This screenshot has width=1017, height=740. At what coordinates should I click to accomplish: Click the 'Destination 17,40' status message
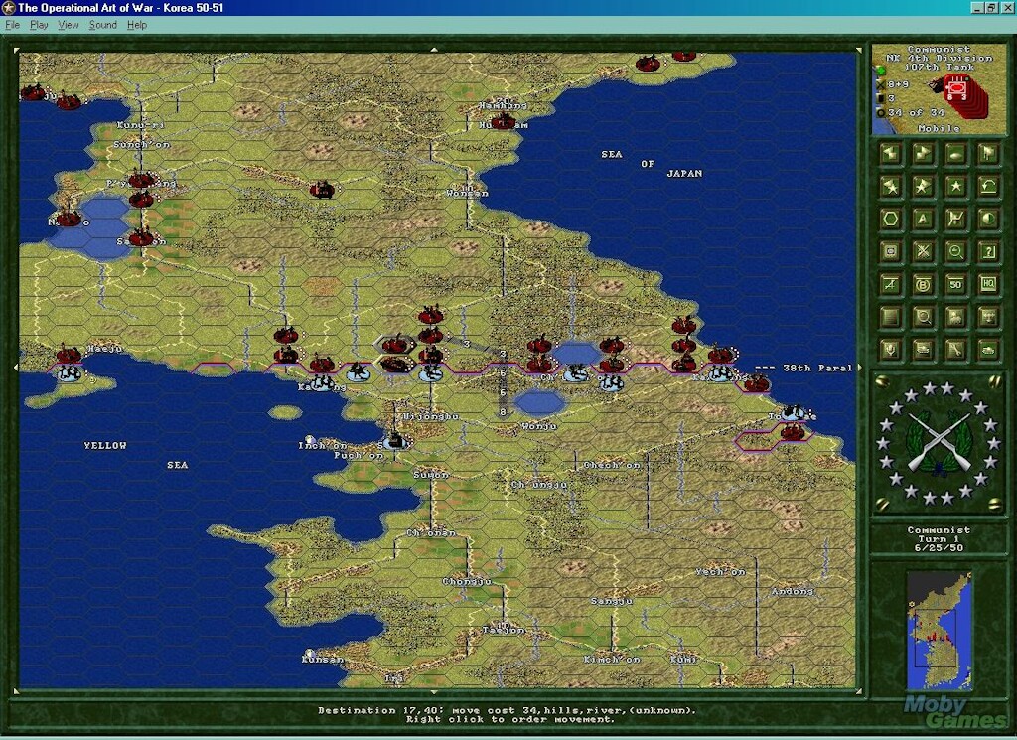[x=506, y=710]
